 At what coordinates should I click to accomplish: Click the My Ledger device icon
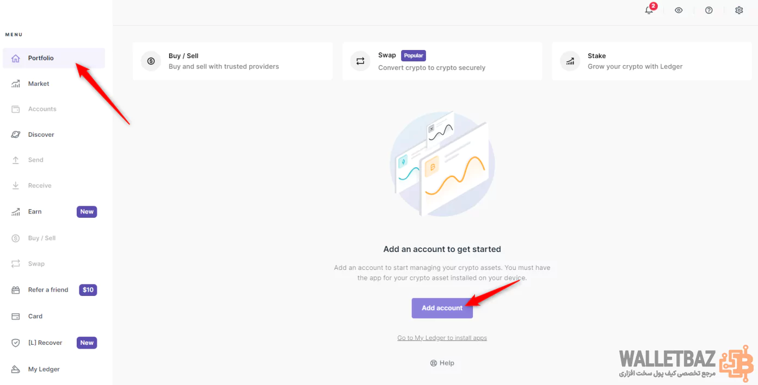16,369
